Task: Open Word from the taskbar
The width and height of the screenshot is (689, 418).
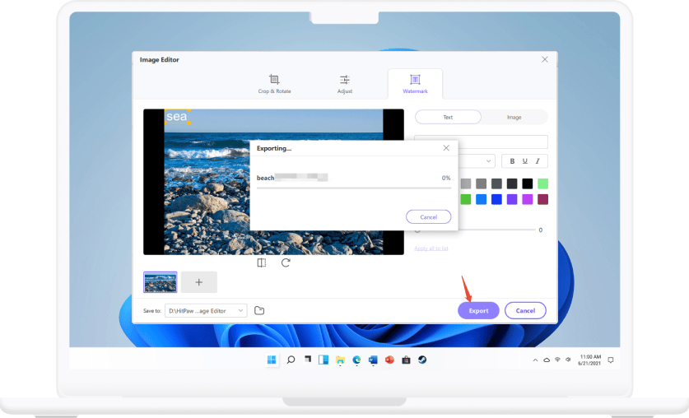Action: [373, 360]
